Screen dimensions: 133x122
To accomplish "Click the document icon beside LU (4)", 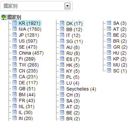I will (x=62, y=83).
